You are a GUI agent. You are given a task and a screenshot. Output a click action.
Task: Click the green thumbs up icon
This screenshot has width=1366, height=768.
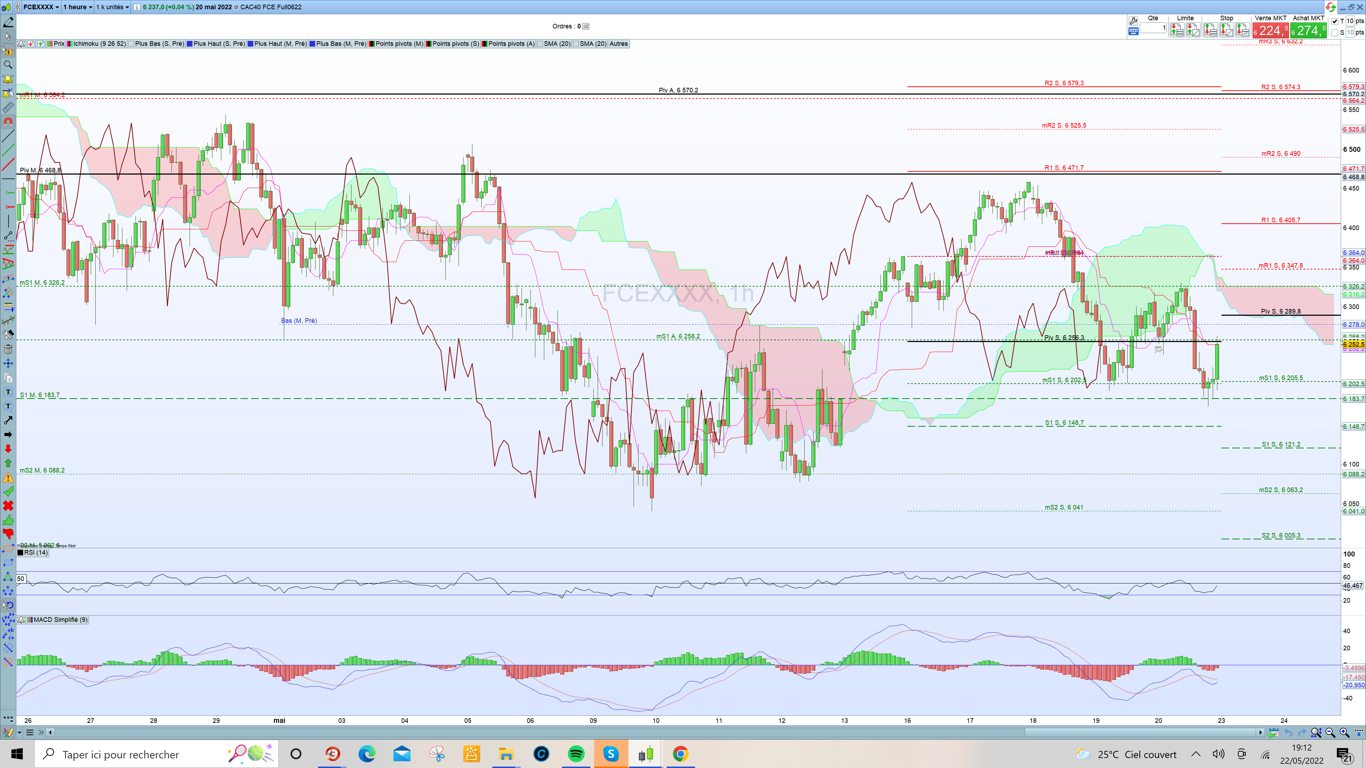(8, 520)
